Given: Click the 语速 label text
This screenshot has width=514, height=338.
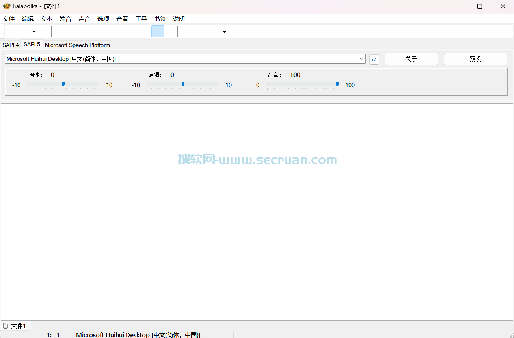Looking at the screenshot, I should (36, 75).
